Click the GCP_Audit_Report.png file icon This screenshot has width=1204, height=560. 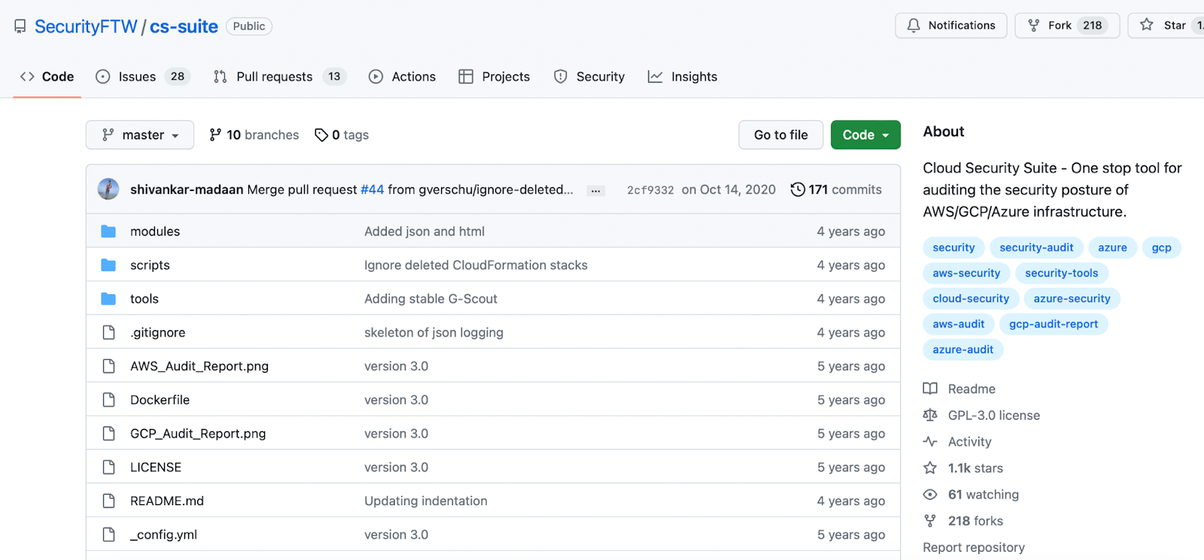point(108,434)
